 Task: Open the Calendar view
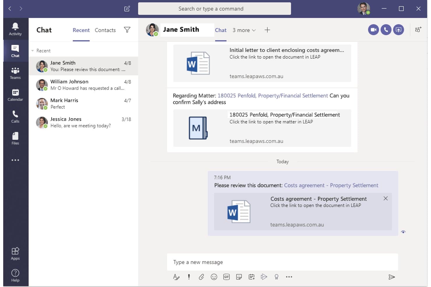coord(15,95)
